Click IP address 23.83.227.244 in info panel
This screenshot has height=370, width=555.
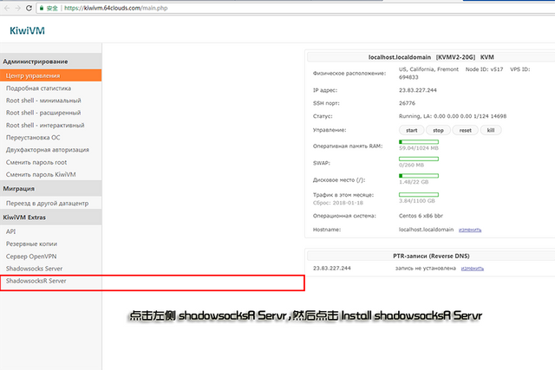click(418, 90)
